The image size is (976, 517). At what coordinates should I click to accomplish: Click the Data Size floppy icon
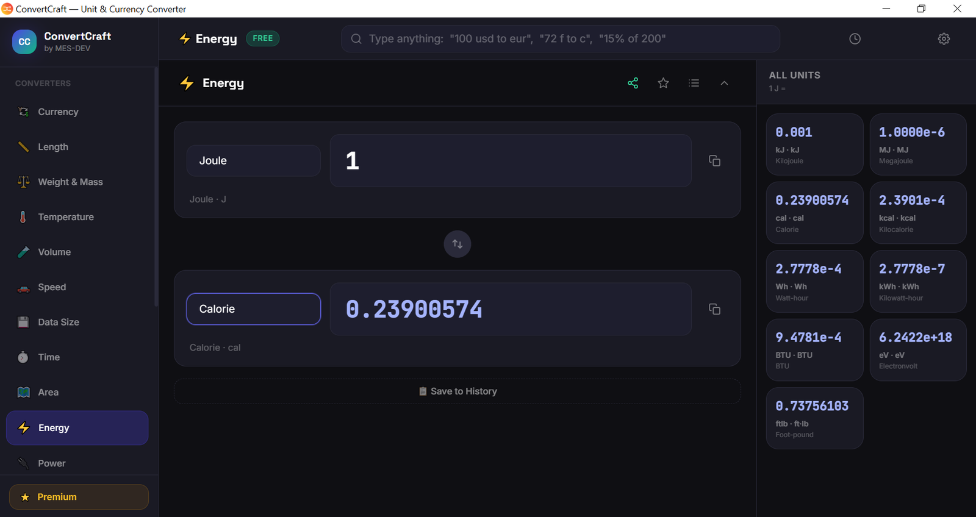click(24, 322)
